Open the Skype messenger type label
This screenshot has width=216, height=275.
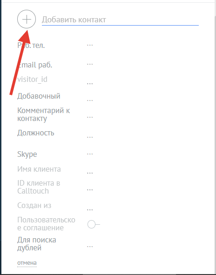(27, 154)
